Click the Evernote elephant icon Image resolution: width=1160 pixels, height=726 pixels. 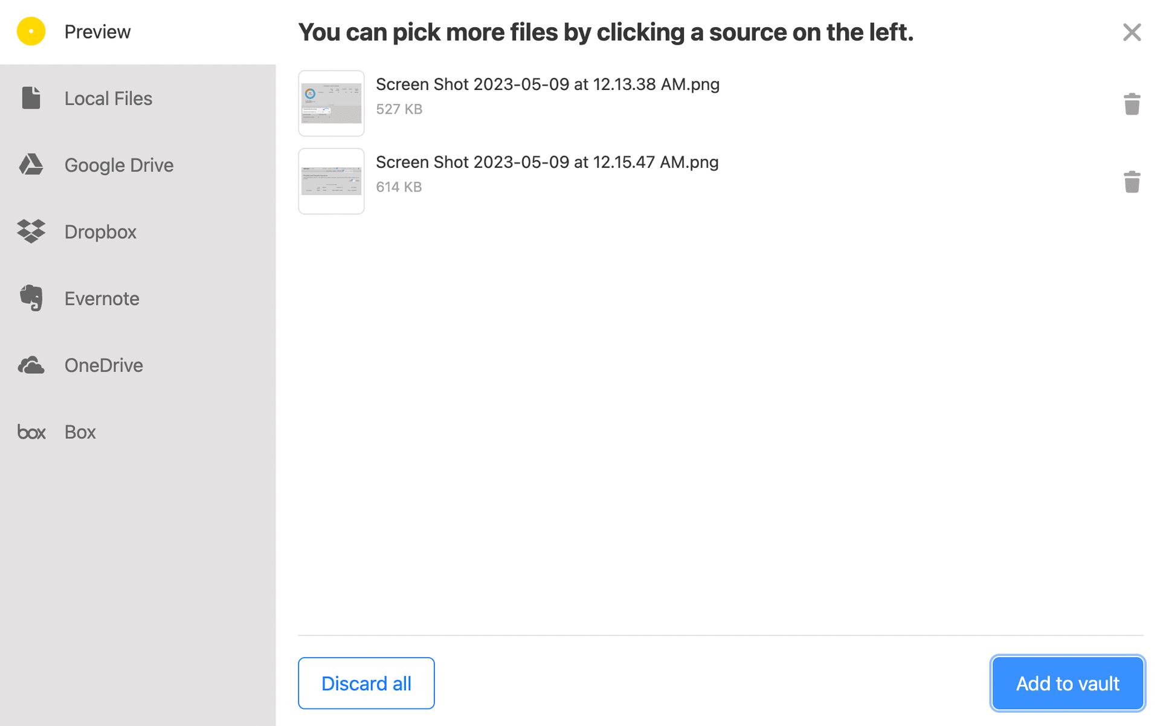click(x=31, y=298)
